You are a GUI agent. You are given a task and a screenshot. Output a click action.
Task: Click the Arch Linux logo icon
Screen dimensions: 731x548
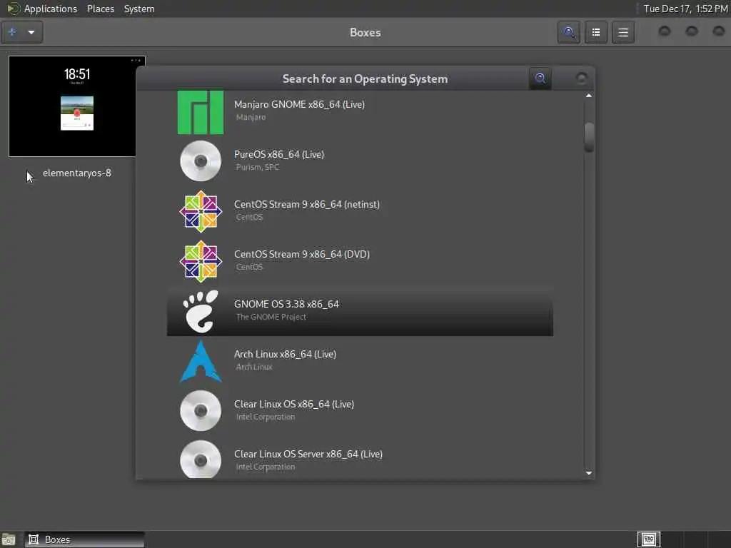pos(201,361)
